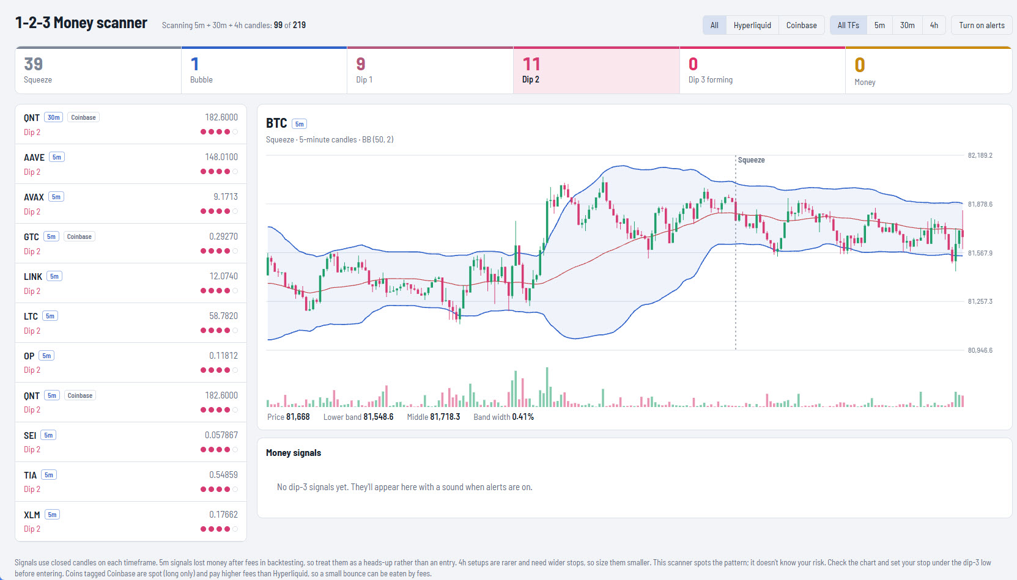Image resolution: width=1017 pixels, height=580 pixels.
Task: Click the Money signals section heading
Action: (x=294, y=453)
